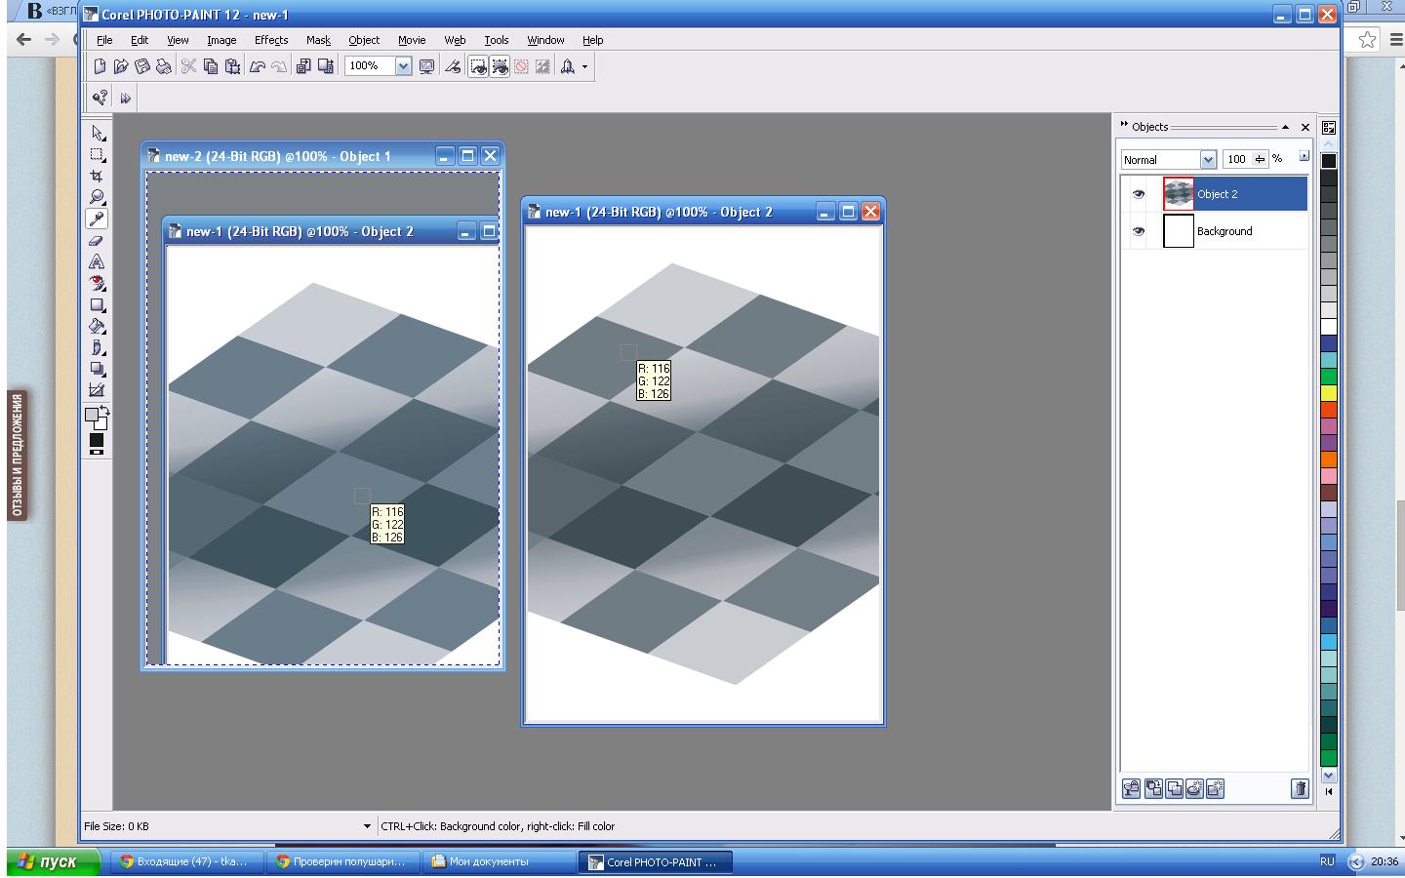Toggle the show mask marquee button
Image resolution: width=1405 pixels, height=878 pixels.
478,66
